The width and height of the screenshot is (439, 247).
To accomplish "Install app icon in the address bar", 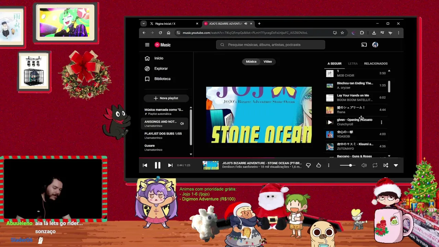I will 335,33.
